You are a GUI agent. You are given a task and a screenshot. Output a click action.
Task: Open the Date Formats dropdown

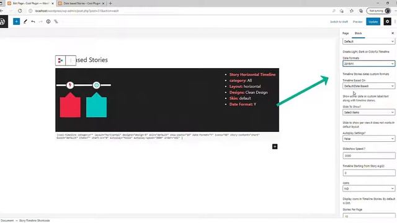coord(368,64)
